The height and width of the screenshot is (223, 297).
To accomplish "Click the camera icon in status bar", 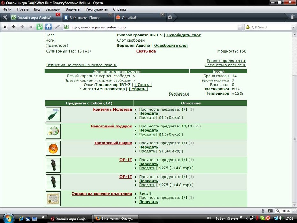I will click(270, 211).
